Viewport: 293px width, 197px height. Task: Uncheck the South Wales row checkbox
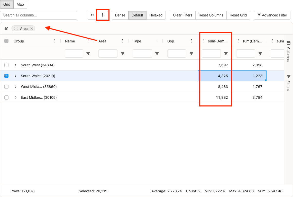click(x=6, y=76)
